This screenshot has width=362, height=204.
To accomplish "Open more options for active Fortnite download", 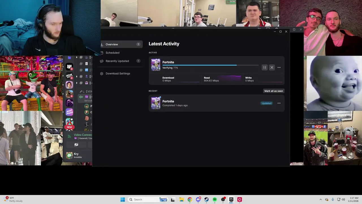I will (x=279, y=67).
